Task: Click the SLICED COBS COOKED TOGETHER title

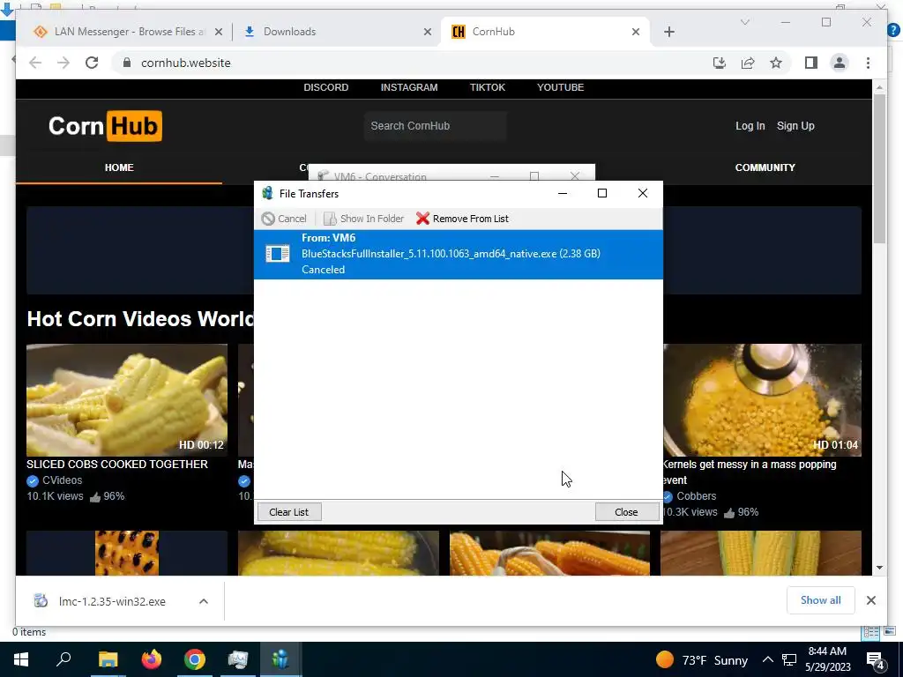Action: (x=117, y=464)
